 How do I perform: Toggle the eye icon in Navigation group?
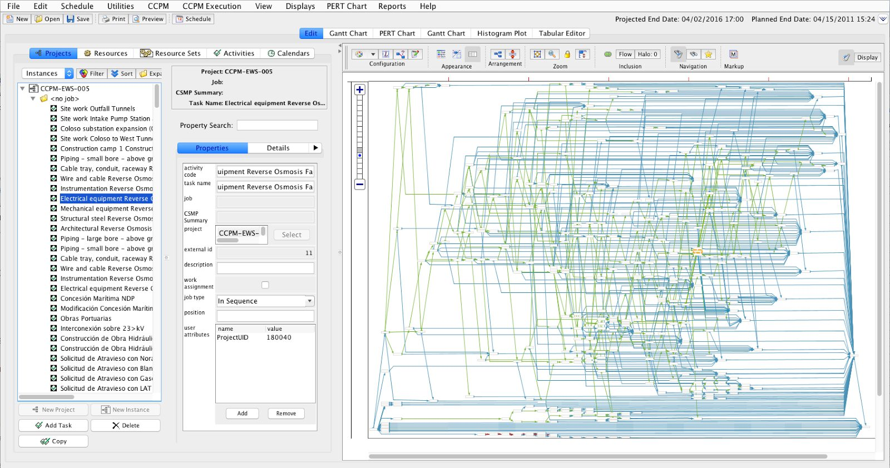point(693,54)
